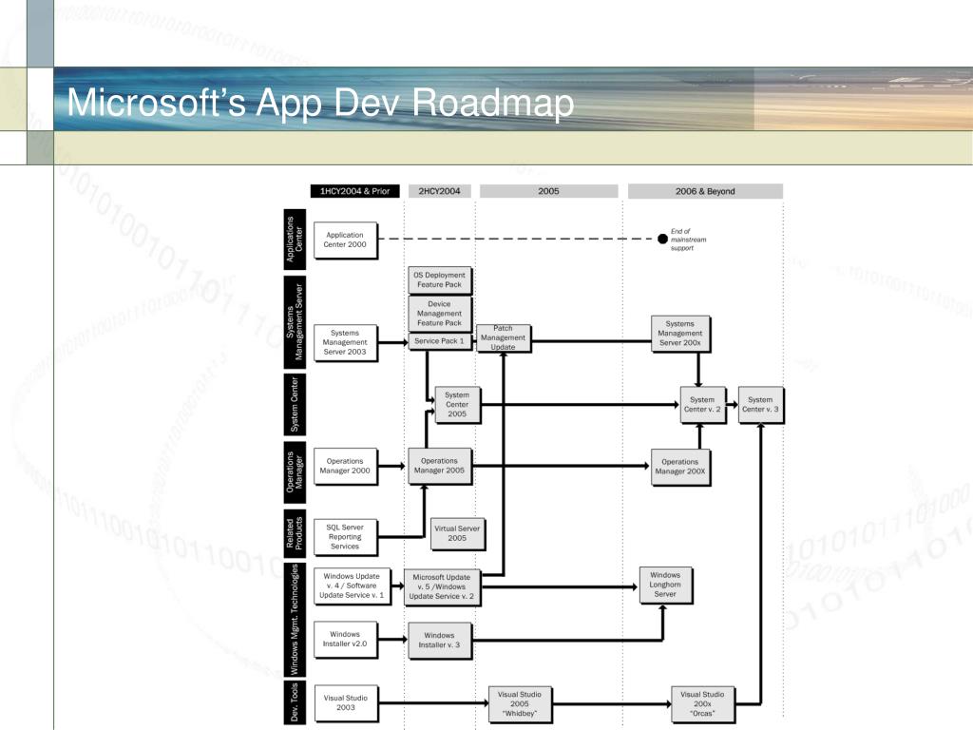The image size is (973, 730).
Task: Click the Patch Management Update box
Action: (x=504, y=337)
